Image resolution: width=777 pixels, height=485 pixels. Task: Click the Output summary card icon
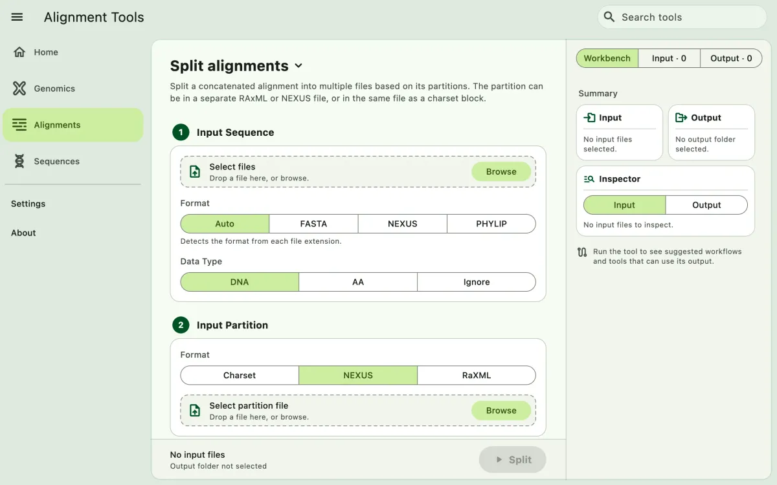681,118
